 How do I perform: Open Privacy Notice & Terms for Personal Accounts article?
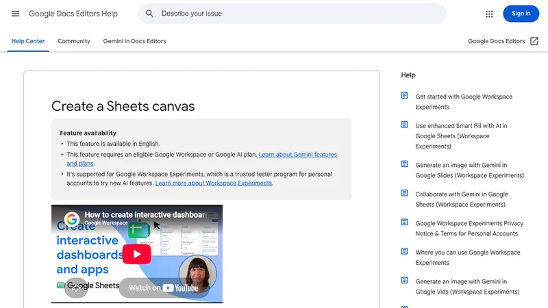point(469,229)
